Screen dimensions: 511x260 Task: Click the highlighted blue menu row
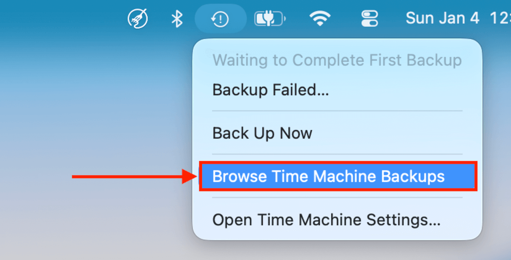point(338,176)
